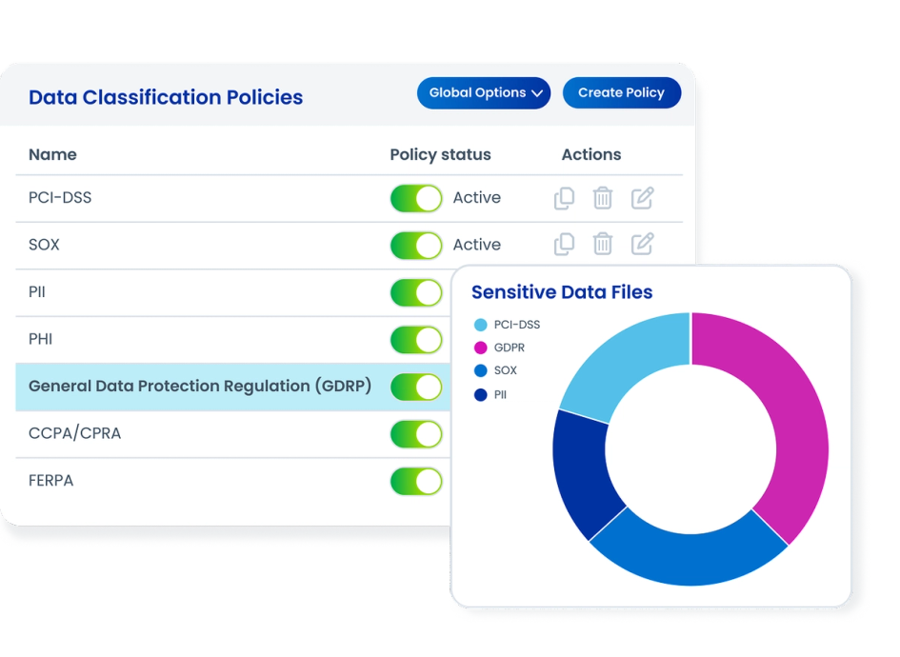Screen dimensions: 900x657
Task: Click PCI-DSS legend color dot
Action: coord(480,325)
